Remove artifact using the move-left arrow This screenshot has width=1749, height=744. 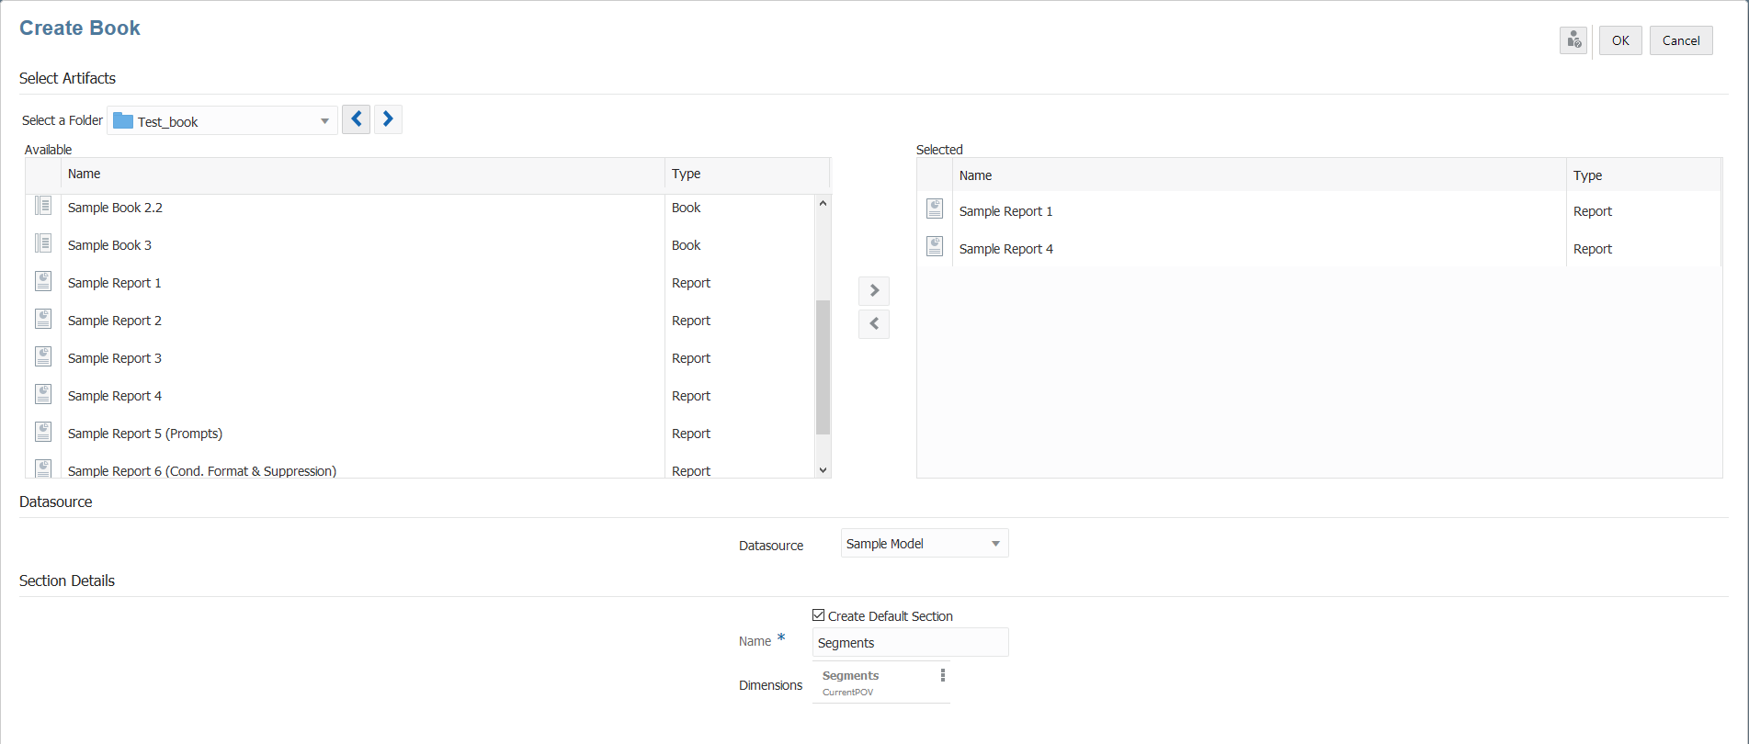(x=874, y=323)
